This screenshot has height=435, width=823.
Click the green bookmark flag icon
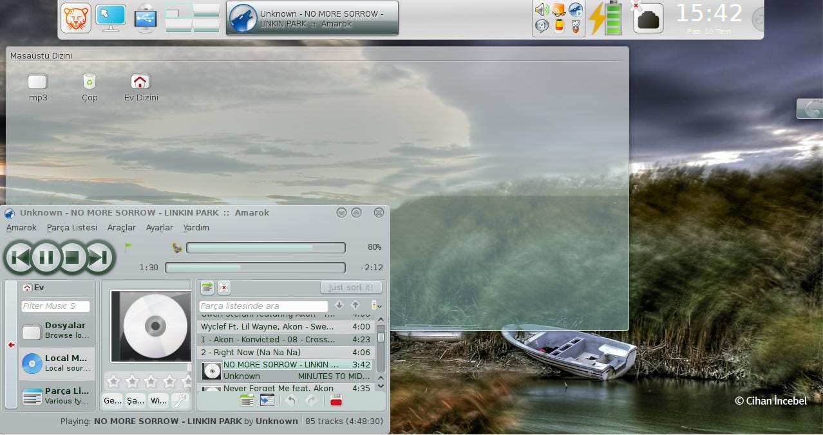pyautogui.click(x=128, y=246)
